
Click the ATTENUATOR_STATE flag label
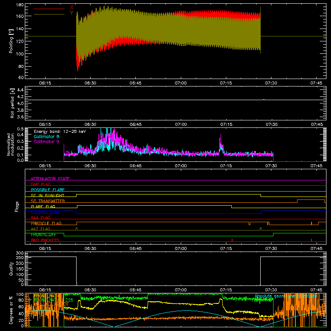[x=50, y=179]
